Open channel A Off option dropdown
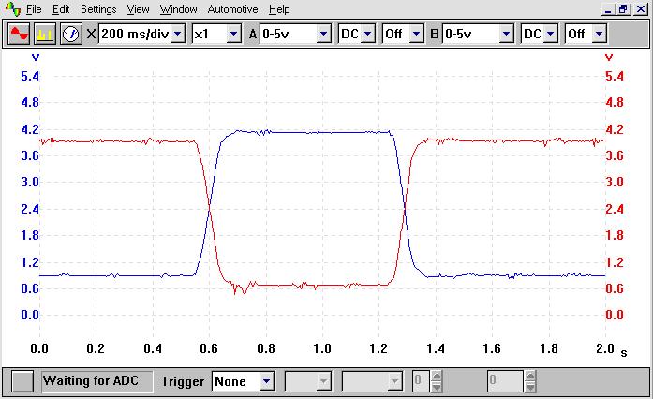The image size is (653, 399). (417, 34)
